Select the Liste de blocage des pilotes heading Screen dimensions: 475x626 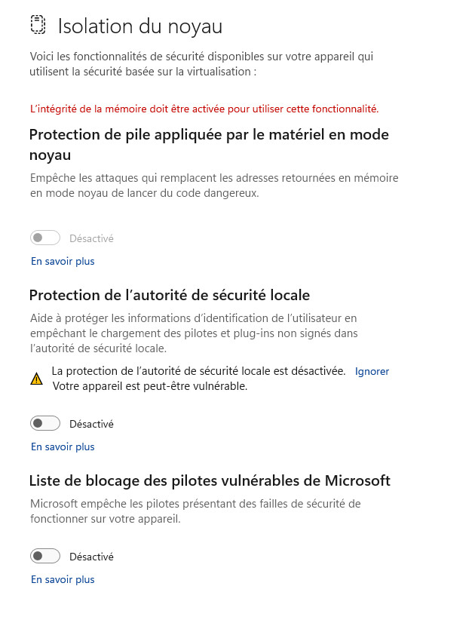210,480
